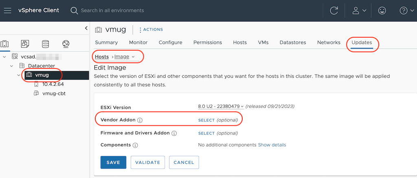This screenshot has height=178, width=417.
Task: Click the VALIDATE button
Action: 147,162
